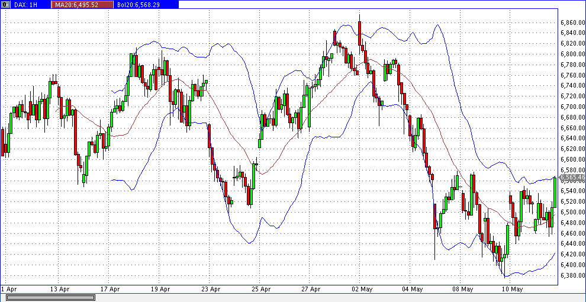This screenshot has height=302, width=586.
Task: Click the 6,860.00 price axis label
Action: [x=572, y=23]
